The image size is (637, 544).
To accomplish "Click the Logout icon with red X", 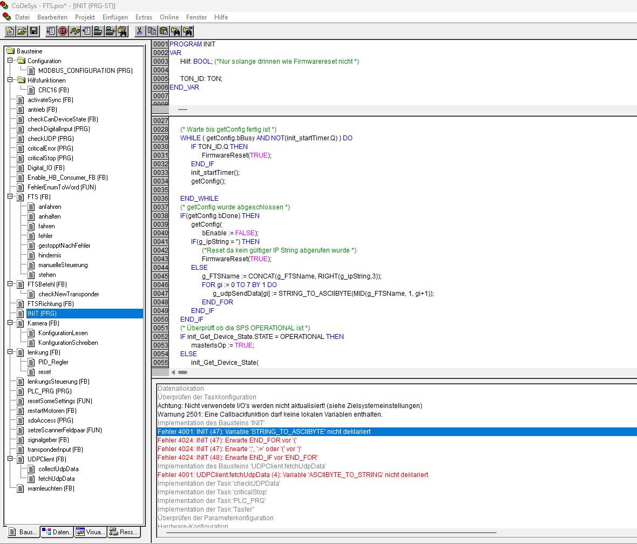I will point(110,31).
